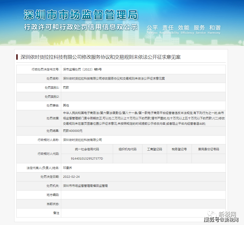Click the 责任 Responsibility slogan text
This screenshot has height=225, width=244.
click(x=169, y=29)
